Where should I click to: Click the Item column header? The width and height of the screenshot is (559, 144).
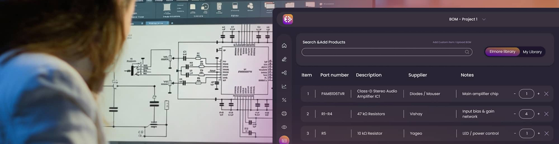coord(306,75)
